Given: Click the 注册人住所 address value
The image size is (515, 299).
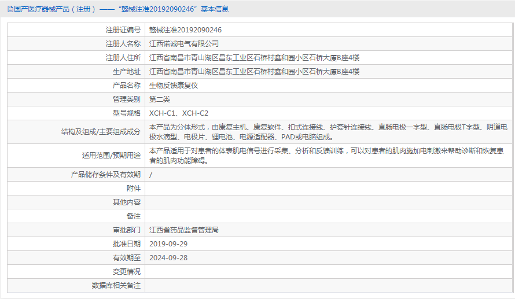Looking at the screenshot, I should point(254,57).
